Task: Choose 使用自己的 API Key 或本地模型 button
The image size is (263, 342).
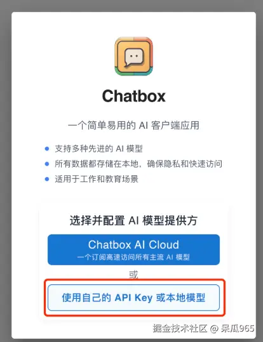Action: 133,298
